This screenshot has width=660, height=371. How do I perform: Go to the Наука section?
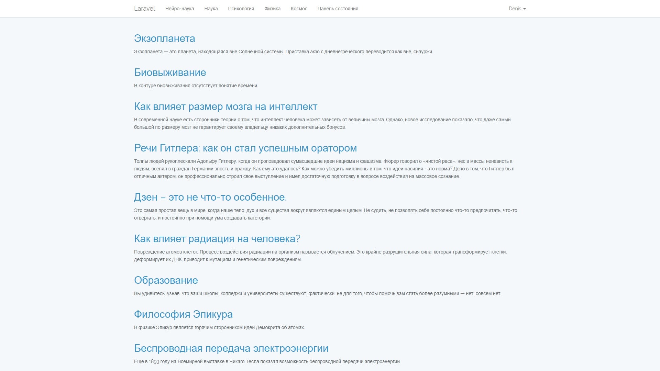point(211,9)
